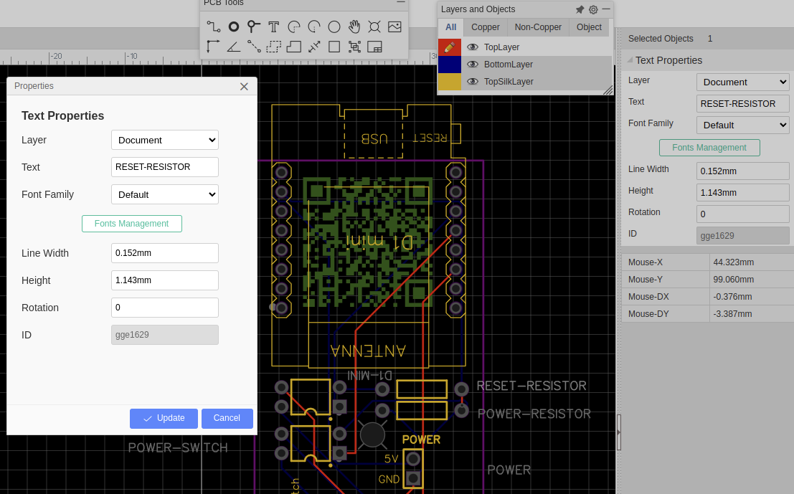
Task: Select the Rectangle tool in PCB Tools
Action: (334, 47)
